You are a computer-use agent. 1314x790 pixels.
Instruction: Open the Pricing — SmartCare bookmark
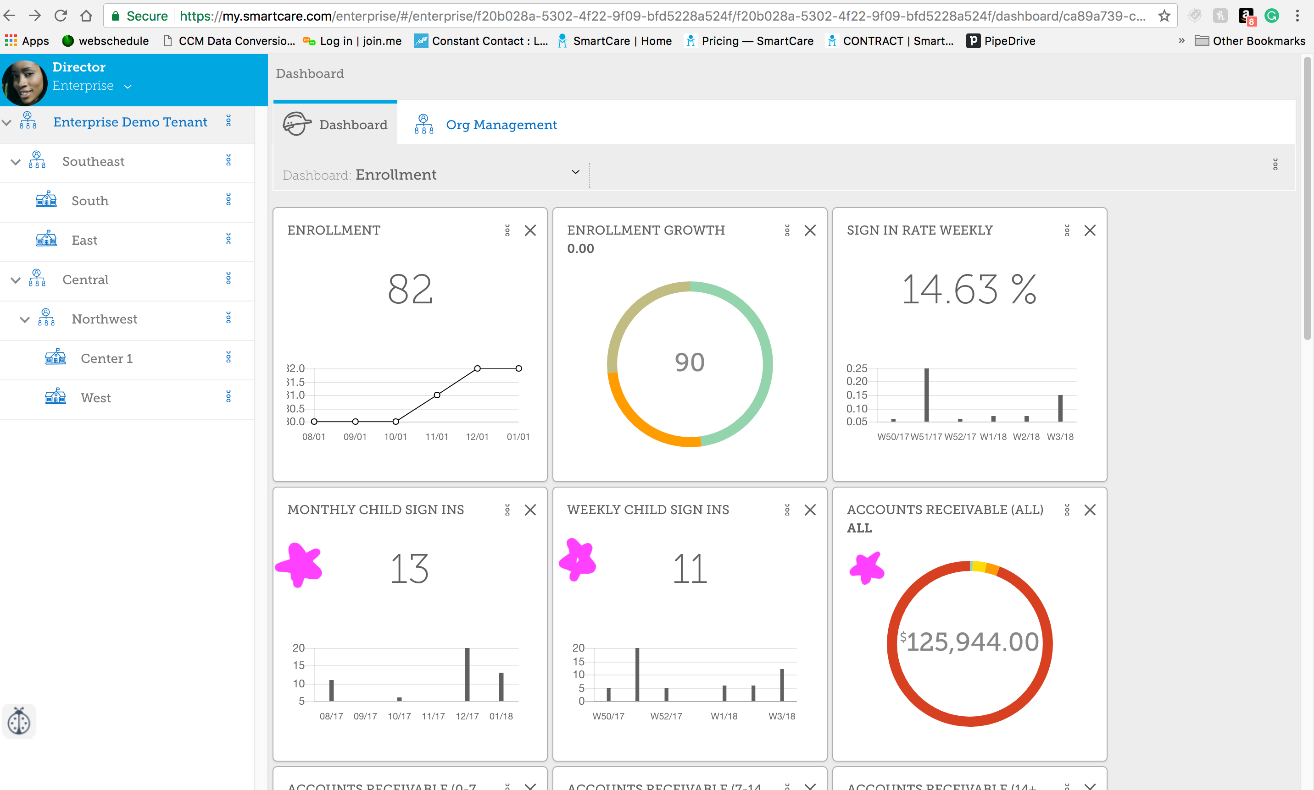point(749,41)
